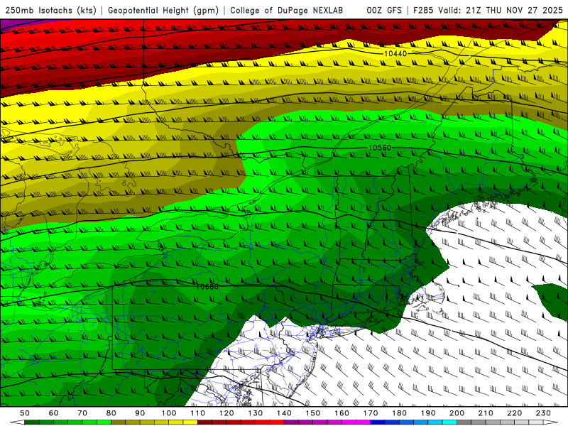Click the 180 value on the color scale
The image size is (568, 426).
click(x=399, y=413)
